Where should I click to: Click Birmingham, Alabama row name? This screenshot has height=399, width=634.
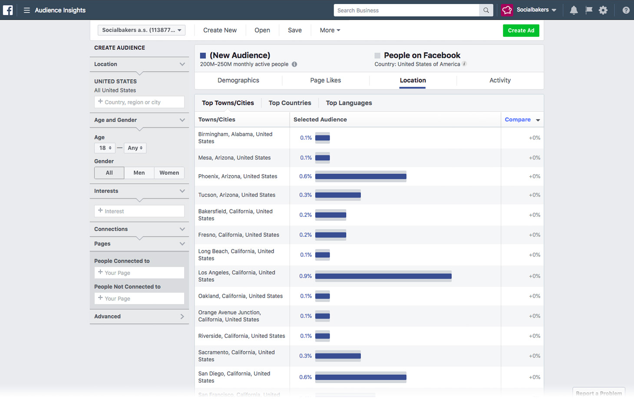point(235,138)
